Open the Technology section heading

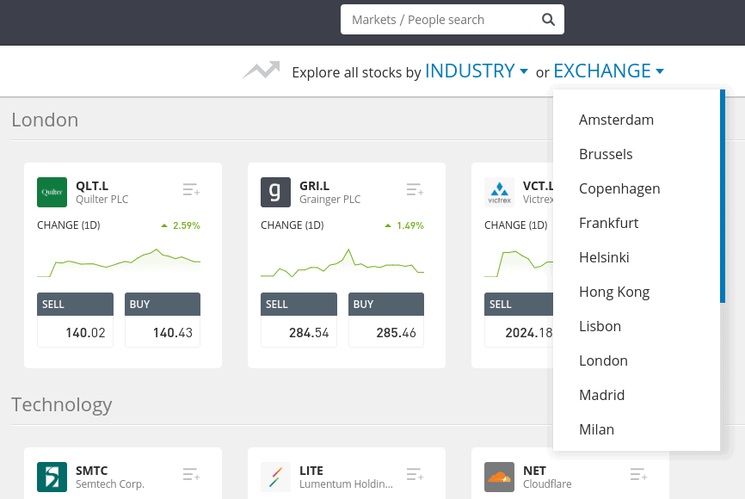[x=62, y=405]
